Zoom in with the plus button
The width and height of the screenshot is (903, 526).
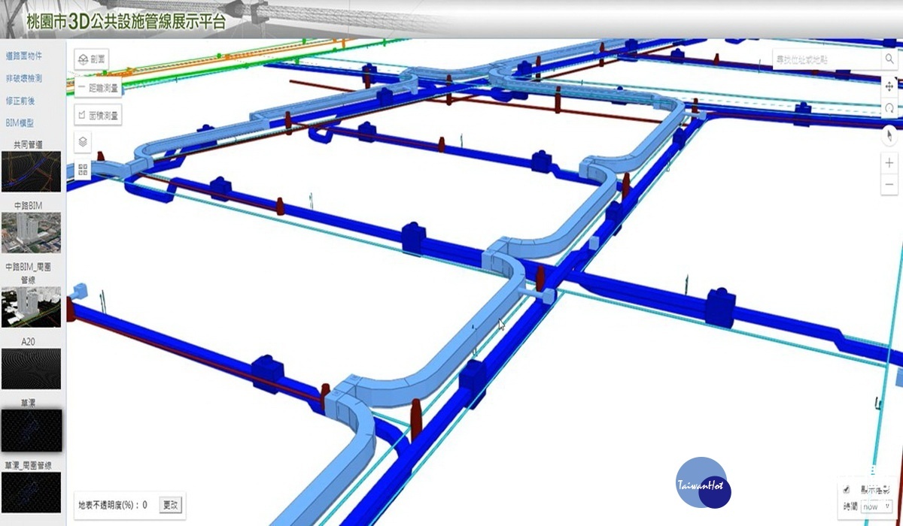pos(890,162)
